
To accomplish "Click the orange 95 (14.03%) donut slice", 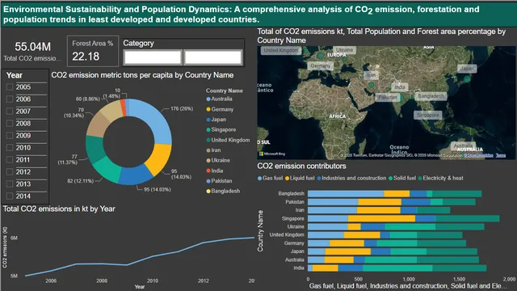I will pyautogui.click(x=159, y=159).
